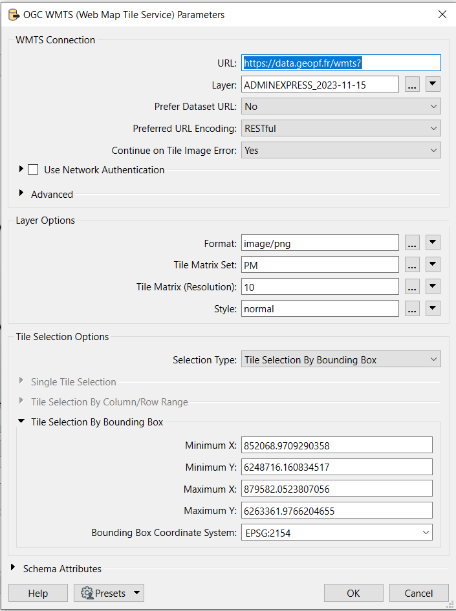456x611 pixels.
Task: Click into the Minimum X input field
Action: pos(336,445)
